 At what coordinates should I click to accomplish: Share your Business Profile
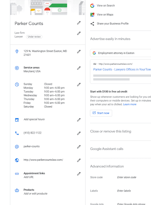click(x=113, y=23)
